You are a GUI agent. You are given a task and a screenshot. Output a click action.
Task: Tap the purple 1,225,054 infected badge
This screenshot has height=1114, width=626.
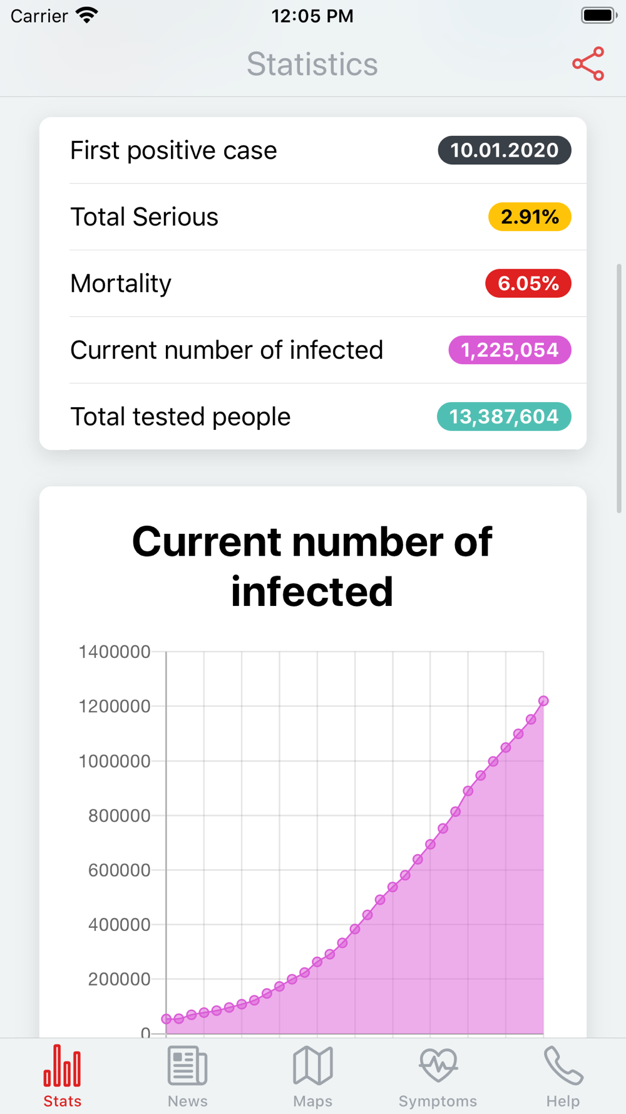coord(510,350)
